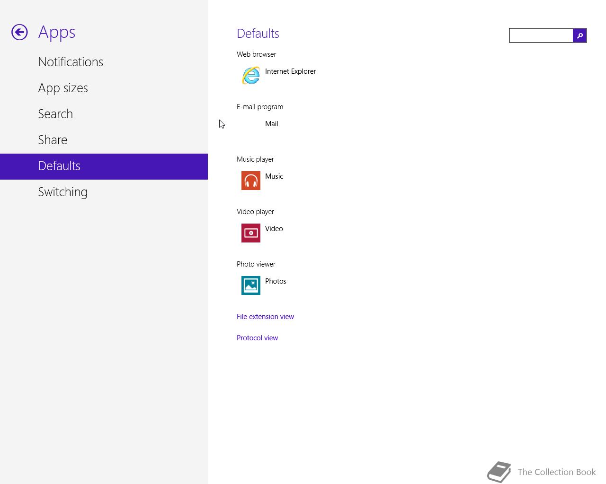Select the Music headphones icon
The width and height of the screenshot is (606, 484).
(x=251, y=181)
